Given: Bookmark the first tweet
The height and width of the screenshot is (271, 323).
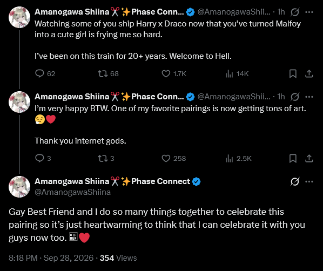Looking at the screenshot, I should (293, 73).
